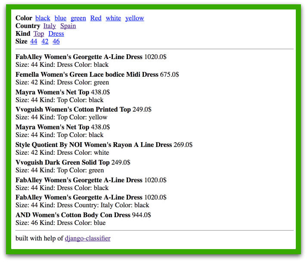Filter by Size 46 link
Screen dimensions: 307x262
coord(56,41)
